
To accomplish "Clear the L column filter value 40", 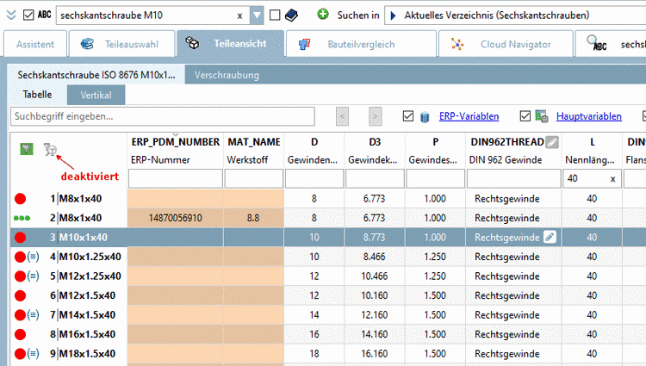I will point(612,178).
